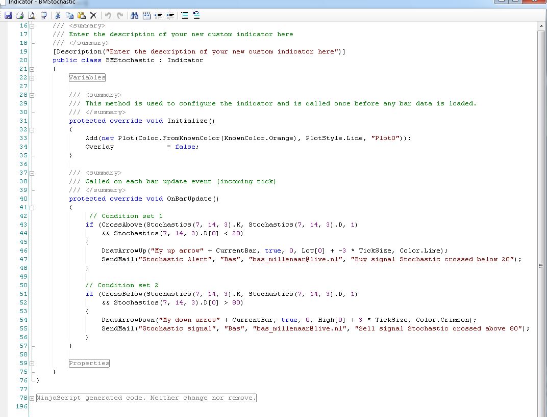
Task: Collapse the summary comment at line 37
Action: [x=32, y=173]
